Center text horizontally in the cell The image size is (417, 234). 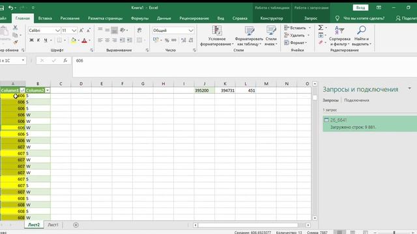coord(107,40)
